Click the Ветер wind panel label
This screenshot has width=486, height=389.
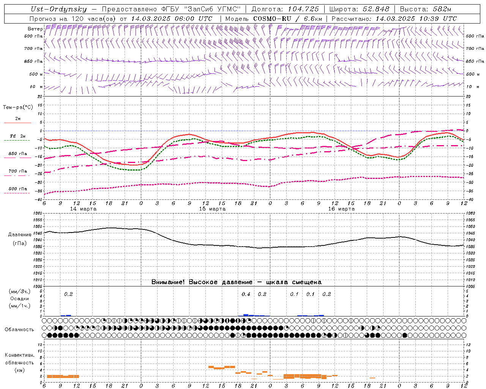35,29
